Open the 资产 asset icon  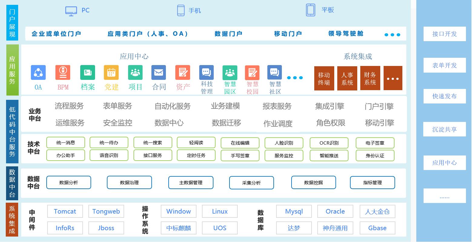(x=183, y=73)
